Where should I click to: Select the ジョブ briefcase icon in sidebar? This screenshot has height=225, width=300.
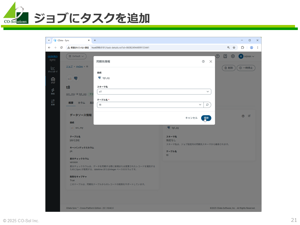coord(53,80)
